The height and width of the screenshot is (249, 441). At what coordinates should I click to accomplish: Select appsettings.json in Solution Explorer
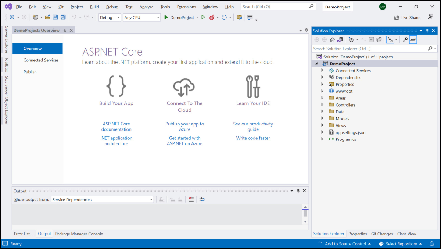pyautogui.click(x=351, y=132)
